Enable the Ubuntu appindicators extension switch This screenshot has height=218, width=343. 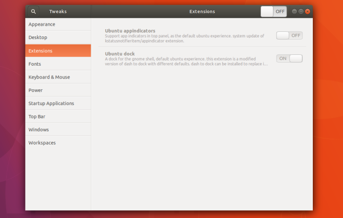[289, 35]
